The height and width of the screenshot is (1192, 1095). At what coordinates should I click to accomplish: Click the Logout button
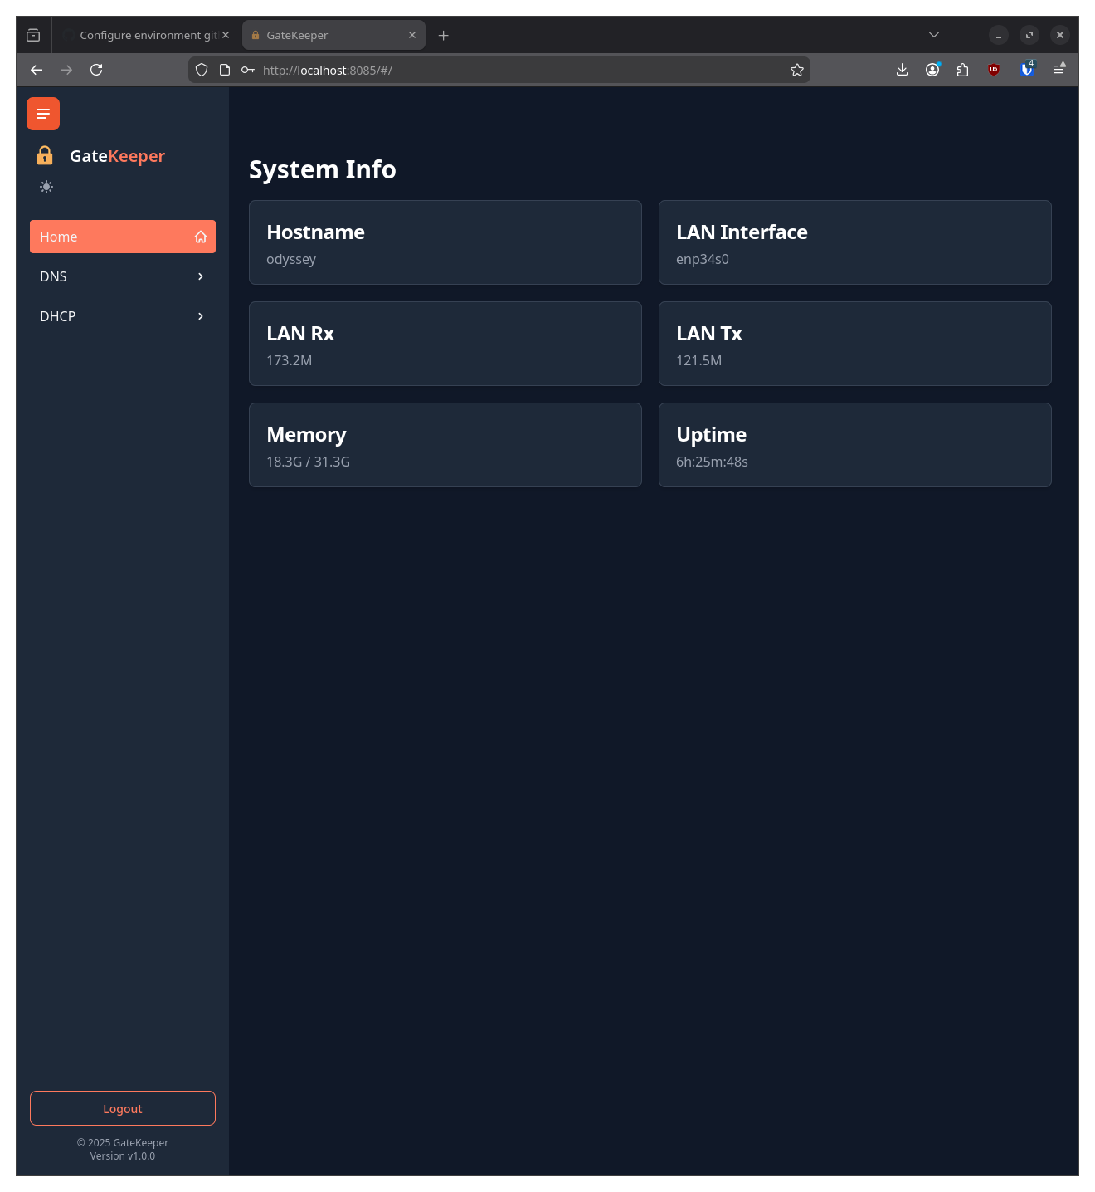click(x=122, y=1108)
